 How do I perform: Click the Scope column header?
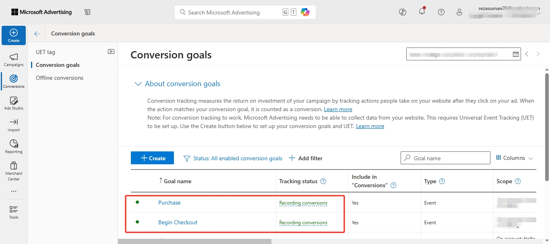click(505, 181)
